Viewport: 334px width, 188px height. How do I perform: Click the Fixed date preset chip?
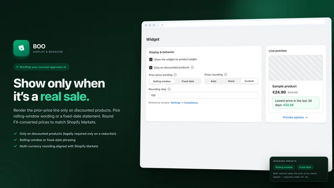(x=305, y=168)
